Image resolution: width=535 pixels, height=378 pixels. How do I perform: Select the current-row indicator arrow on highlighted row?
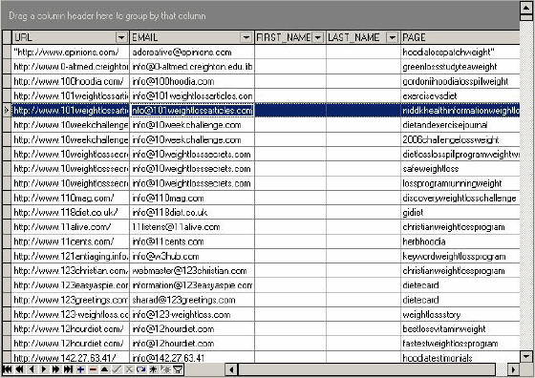(7, 110)
